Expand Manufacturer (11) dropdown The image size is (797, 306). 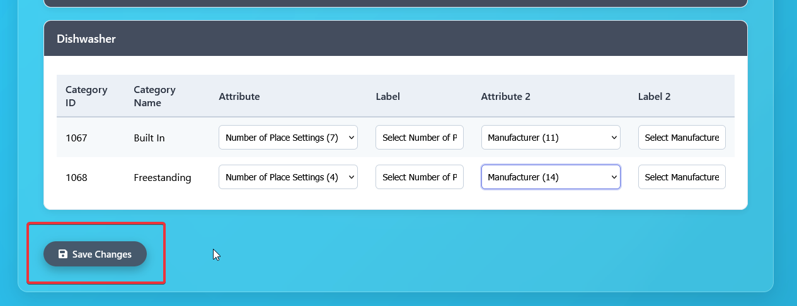coord(550,138)
